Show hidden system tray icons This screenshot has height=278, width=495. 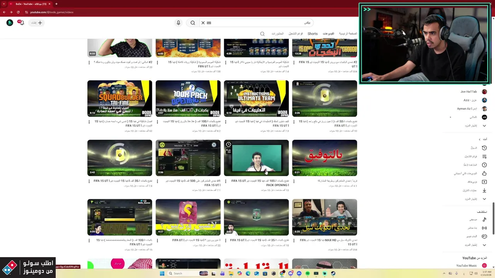(444, 273)
